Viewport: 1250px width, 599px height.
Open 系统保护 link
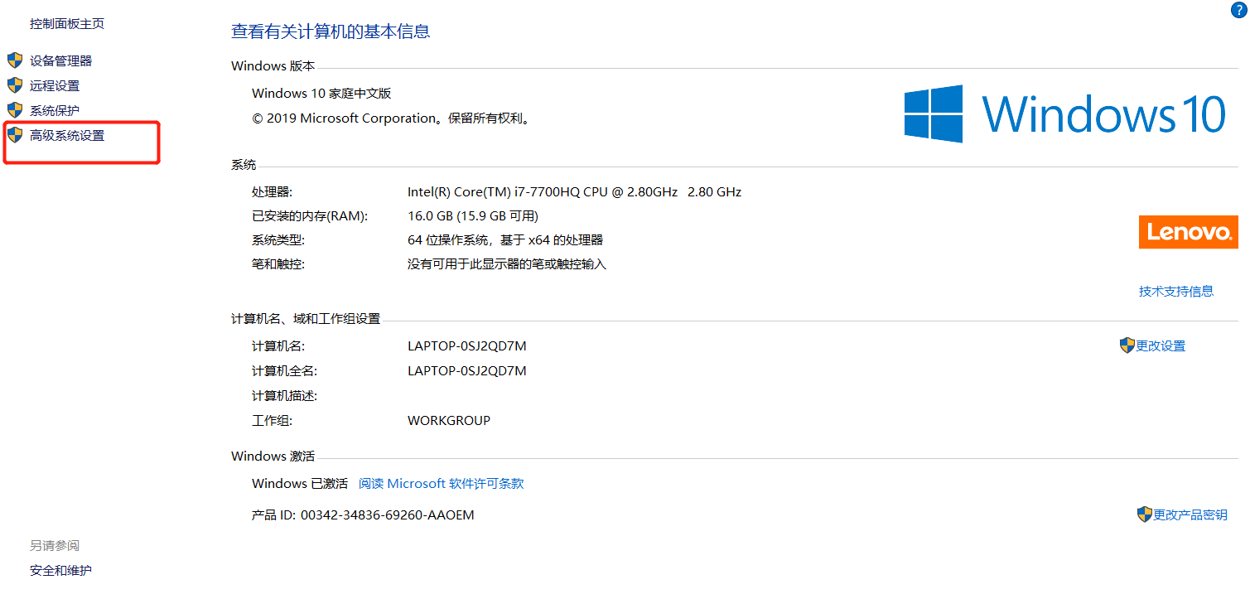pyautogui.click(x=55, y=110)
